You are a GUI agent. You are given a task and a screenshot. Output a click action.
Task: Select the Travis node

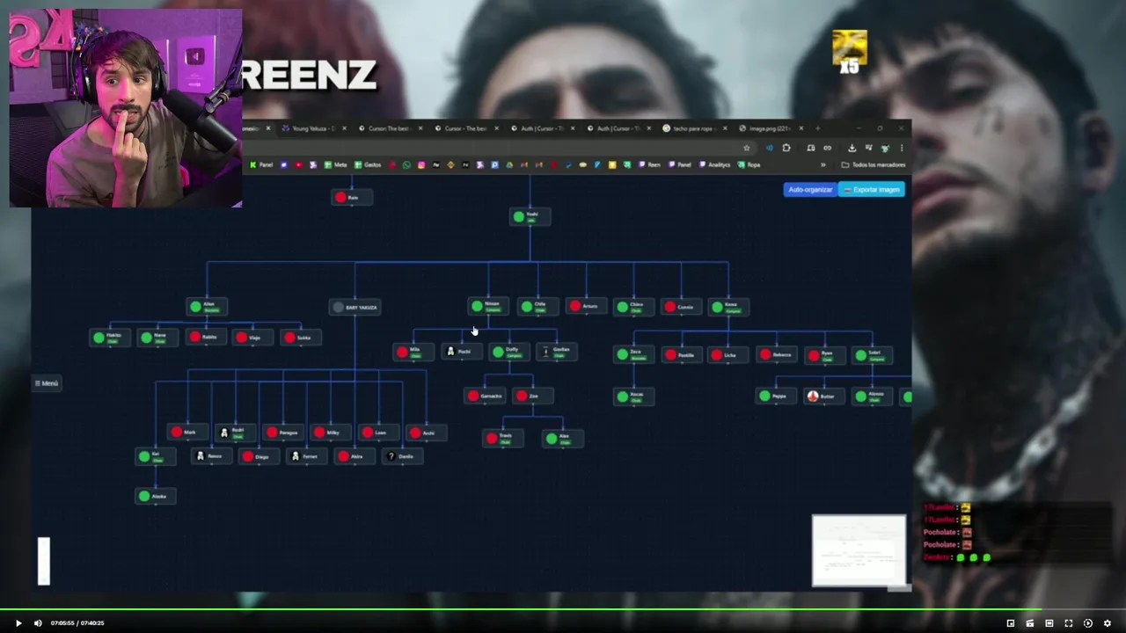[x=503, y=437]
